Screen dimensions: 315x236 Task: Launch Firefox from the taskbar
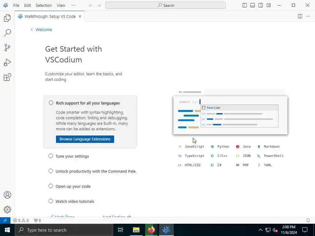pos(151,230)
